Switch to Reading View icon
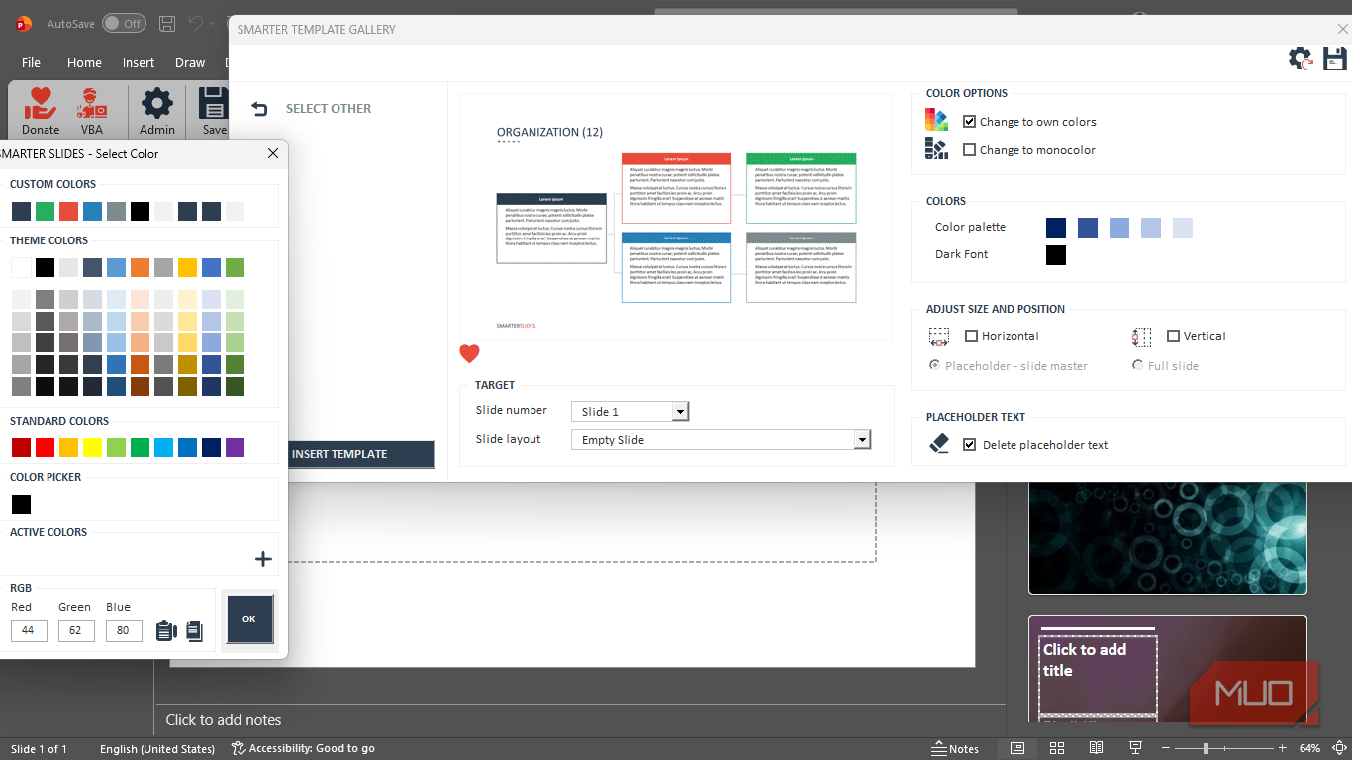 [x=1096, y=748]
